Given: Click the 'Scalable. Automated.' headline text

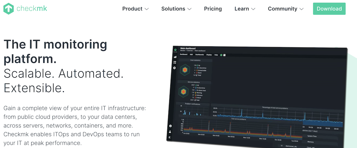Looking at the screenshot, I should pyautogui.click(x=64, y=74).
